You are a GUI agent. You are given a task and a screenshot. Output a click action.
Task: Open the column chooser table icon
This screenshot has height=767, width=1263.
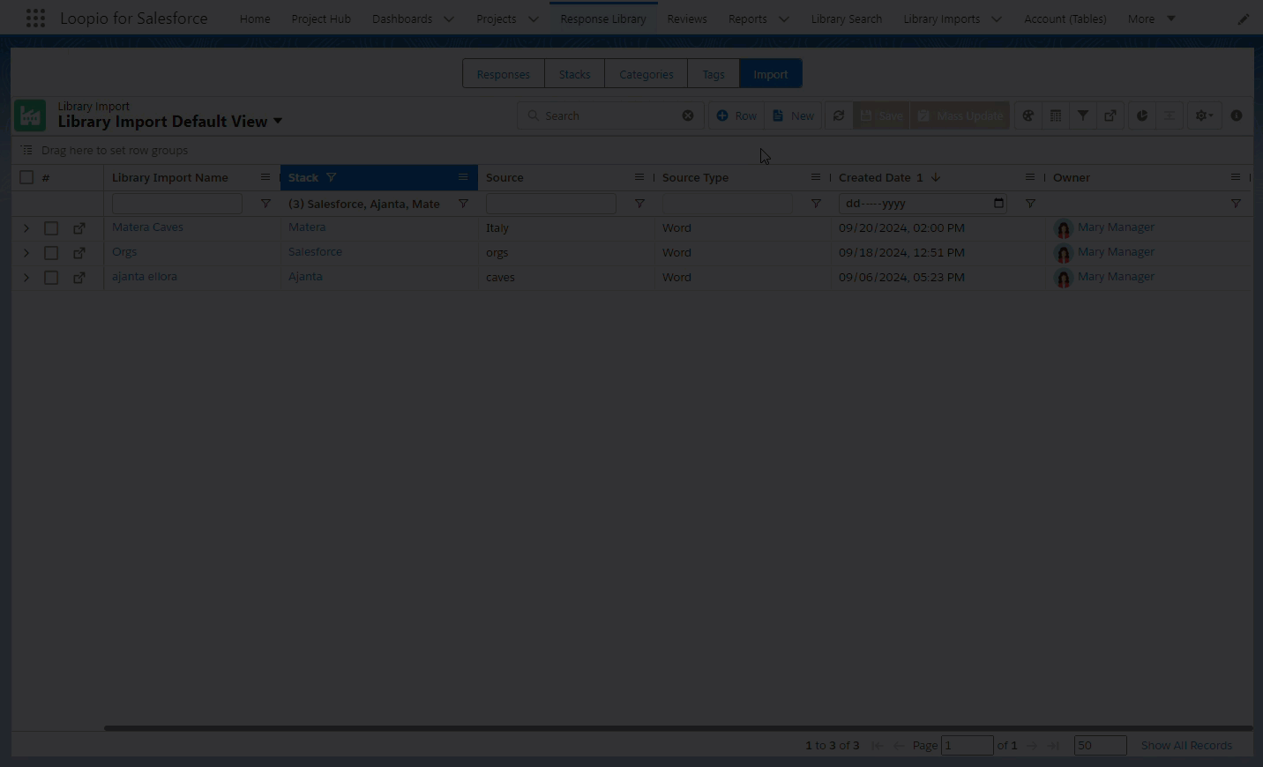click(1056, 115)
